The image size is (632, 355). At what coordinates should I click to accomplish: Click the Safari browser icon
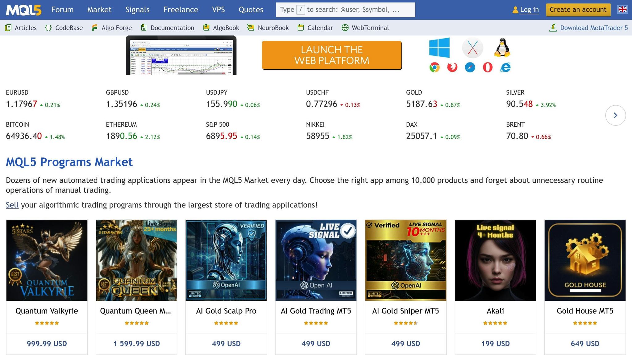470,67
